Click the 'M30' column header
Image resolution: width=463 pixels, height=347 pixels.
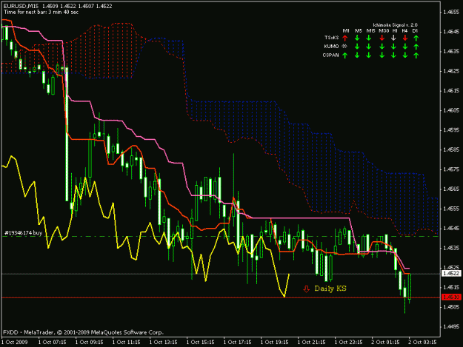coord(384,30)
